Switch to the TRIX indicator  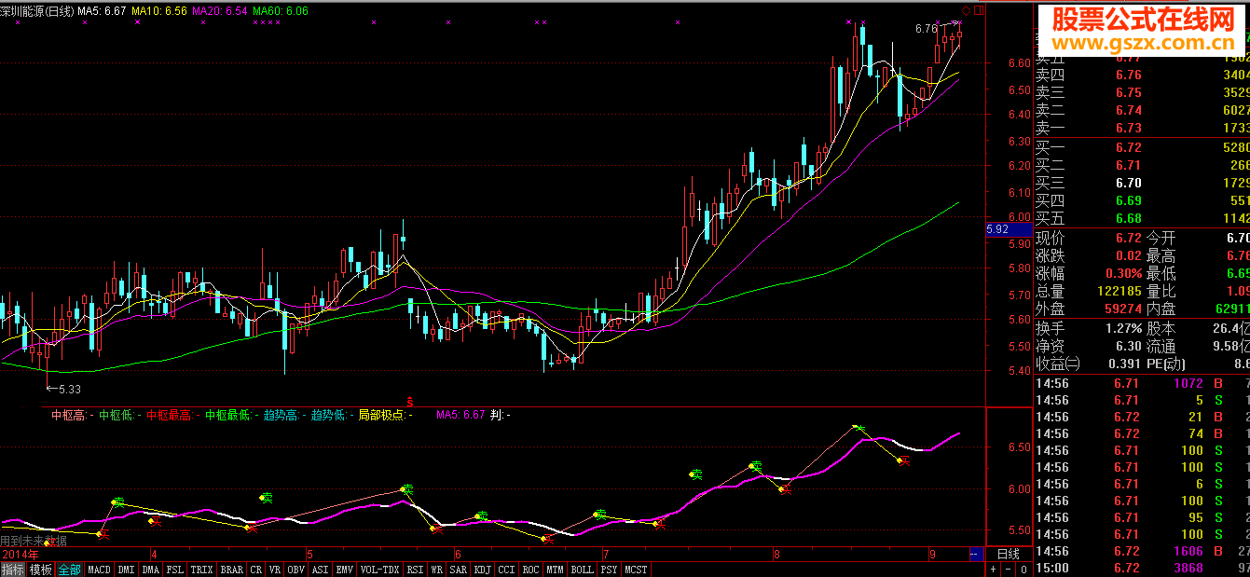point(201,569)
